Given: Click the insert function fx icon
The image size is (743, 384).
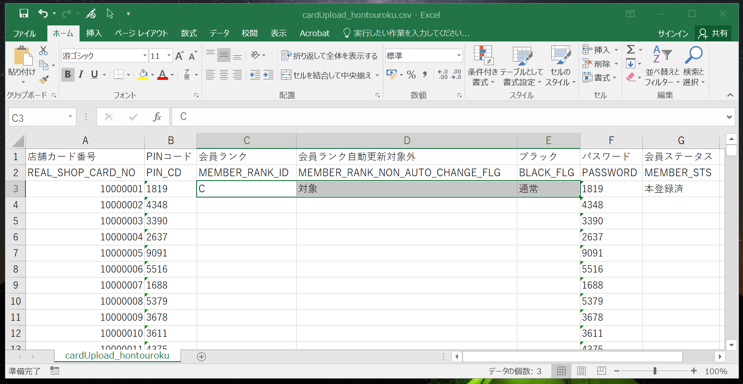Looking at the screenshot, I should 157,117.
